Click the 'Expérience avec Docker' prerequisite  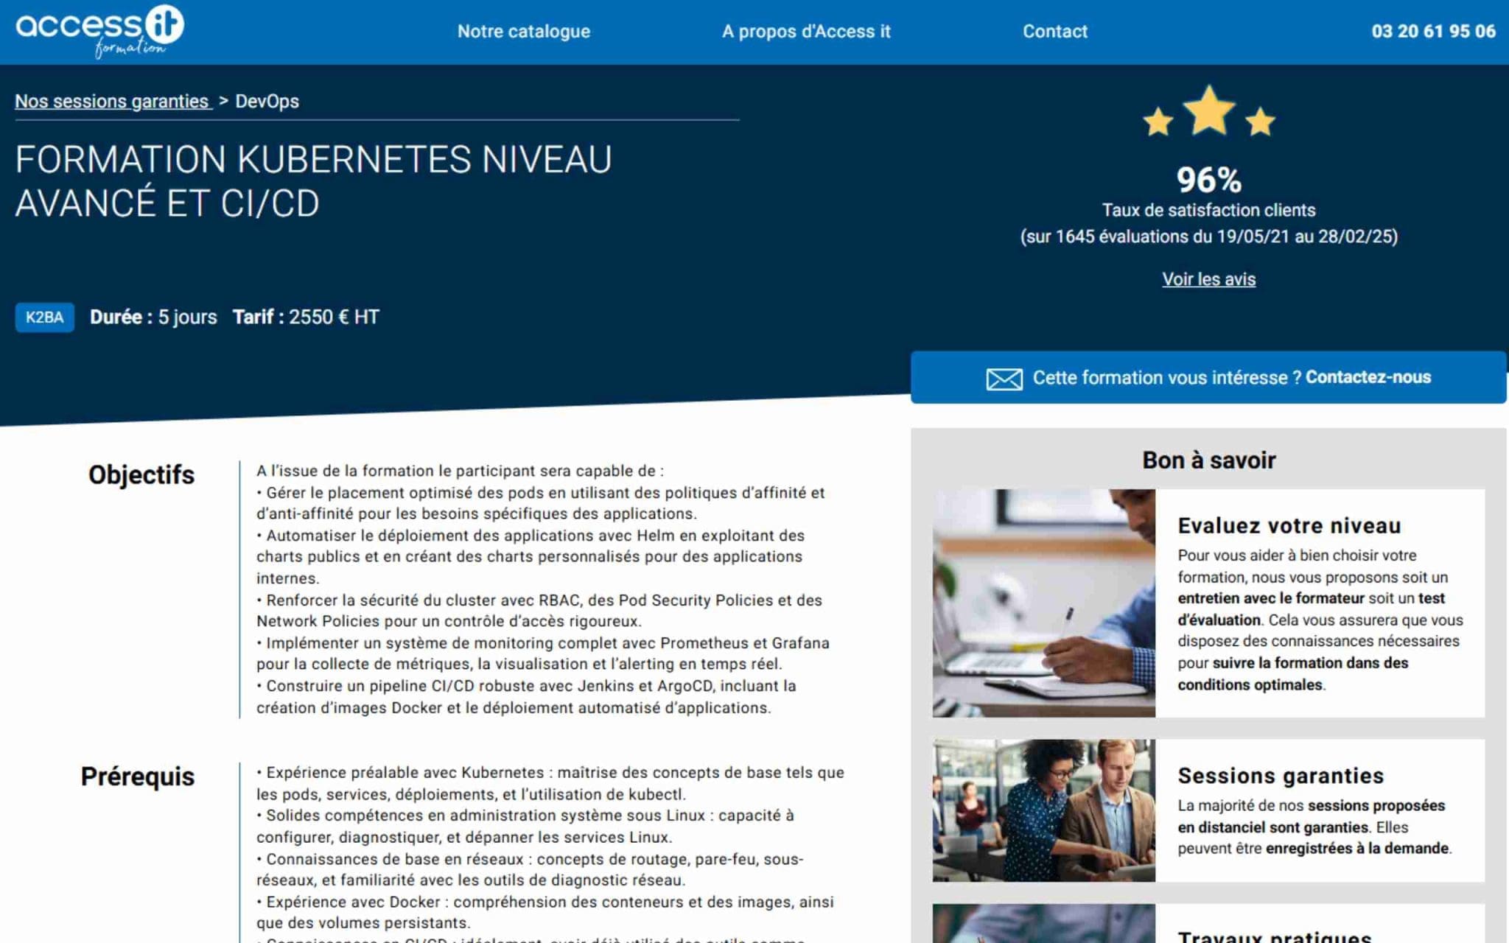point(545,912)
